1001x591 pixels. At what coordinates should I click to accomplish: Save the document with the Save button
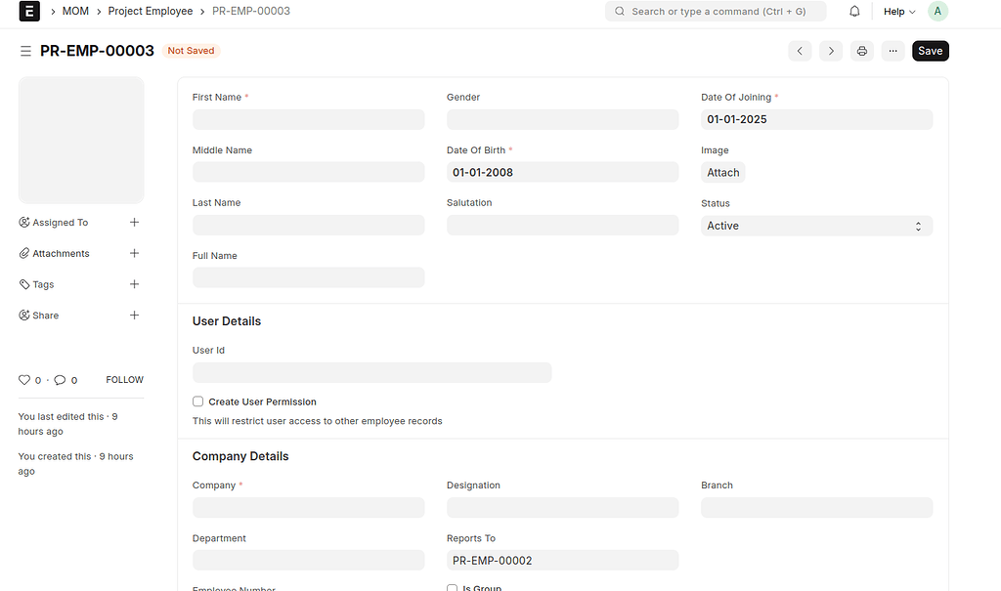coord(929,50)
